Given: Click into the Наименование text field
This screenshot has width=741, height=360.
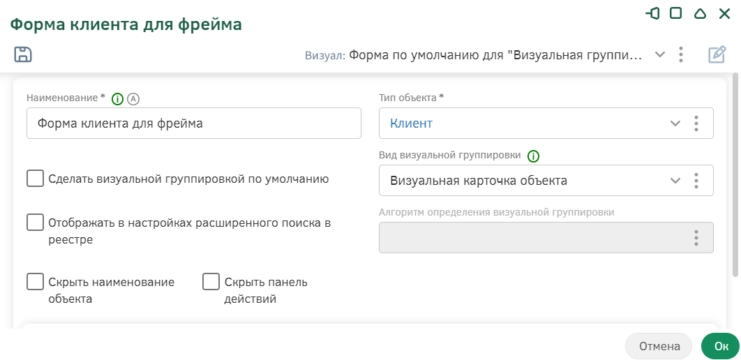Looking at the screenshot, I should pyautogui.click(x=194, y=123).
